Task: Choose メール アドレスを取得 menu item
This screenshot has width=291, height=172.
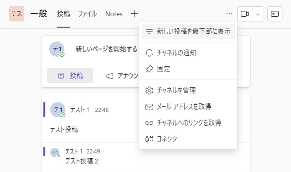Action: [x=188, y=107]
